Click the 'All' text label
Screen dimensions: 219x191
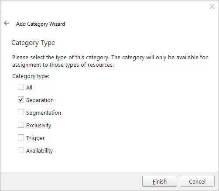pyautogui.click(x=29, y=88)
